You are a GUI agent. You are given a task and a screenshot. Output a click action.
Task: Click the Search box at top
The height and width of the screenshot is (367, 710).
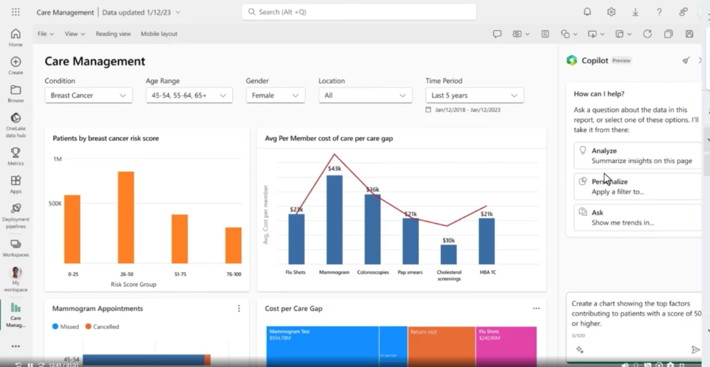pos(359,12)
